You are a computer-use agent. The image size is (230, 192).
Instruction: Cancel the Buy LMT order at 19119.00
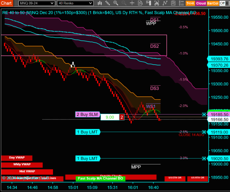204,132
